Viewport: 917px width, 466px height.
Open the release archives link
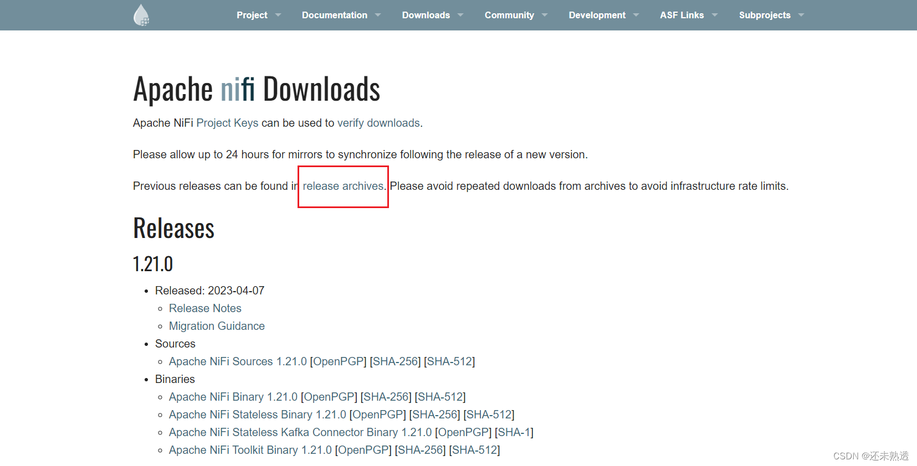click(x=343, y=186)
